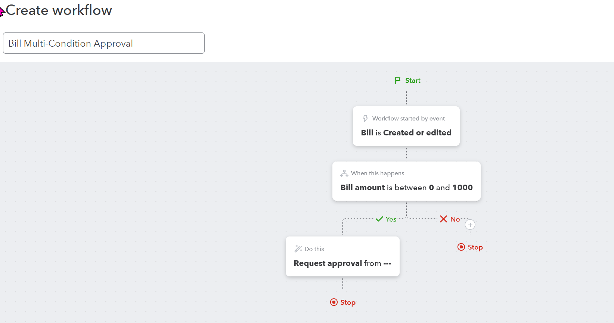Screen dimensions: 614x323
Task: Click the lightning bolt trigger icon
Action: 365,119
